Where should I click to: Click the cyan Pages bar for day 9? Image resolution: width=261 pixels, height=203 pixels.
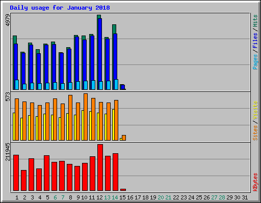(x=78, y=85)
